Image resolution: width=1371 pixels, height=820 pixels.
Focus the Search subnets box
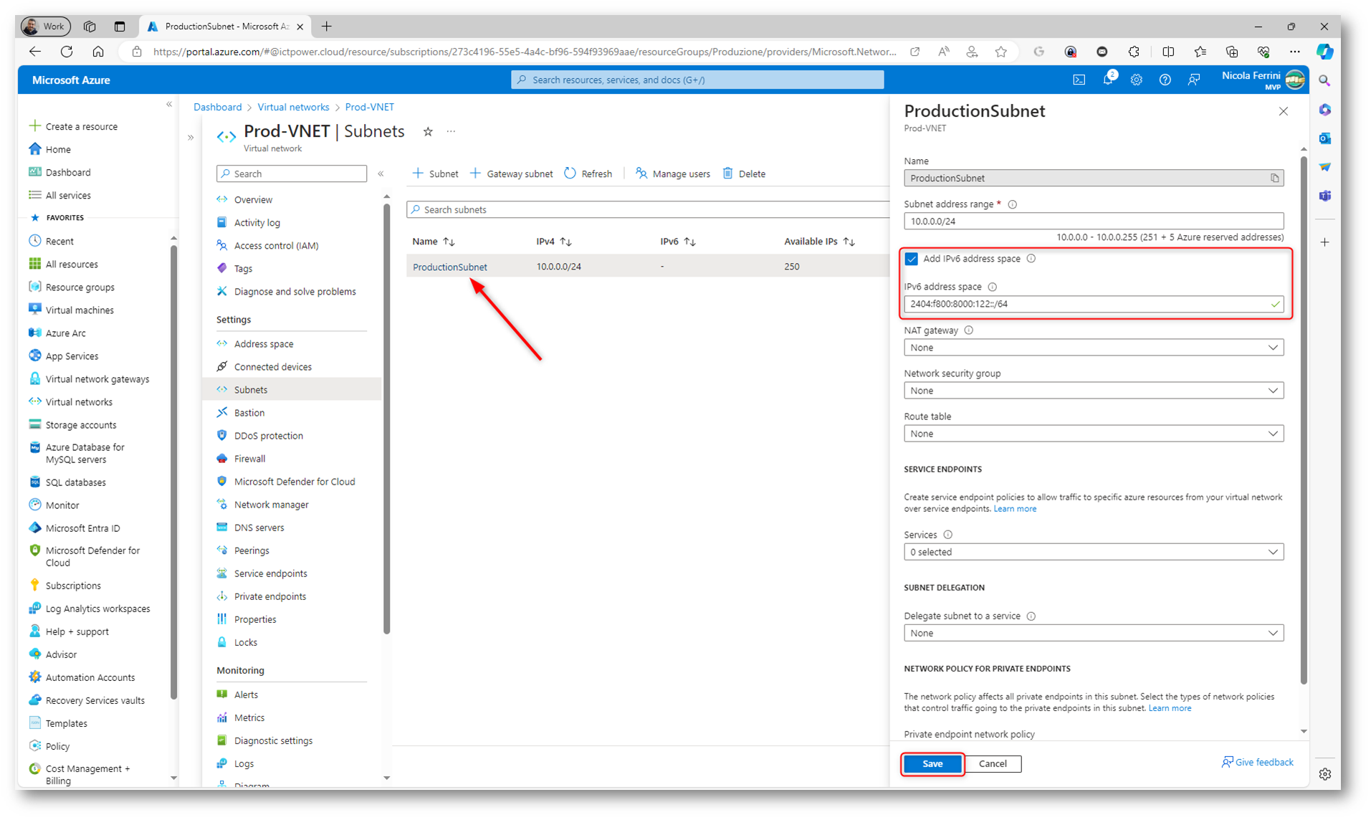(x=648, y=209)
